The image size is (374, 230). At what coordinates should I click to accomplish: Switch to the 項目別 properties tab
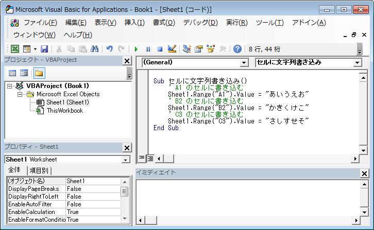point(39,171)
